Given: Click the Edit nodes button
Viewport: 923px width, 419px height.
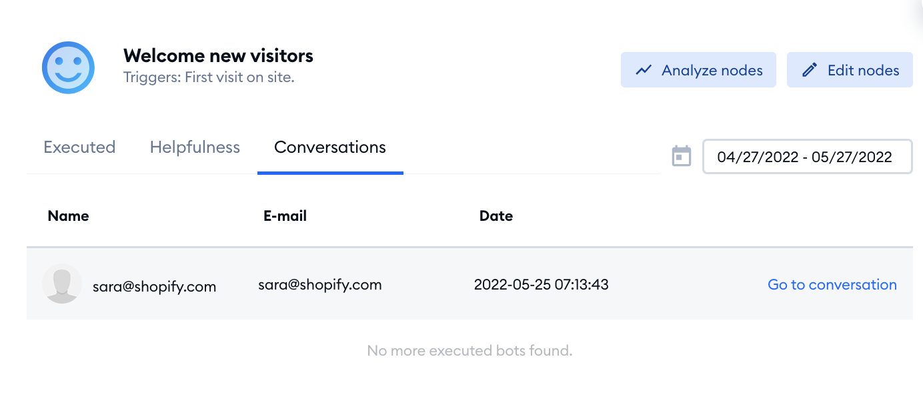Looking at the screenshot, I should pos(850,70).
